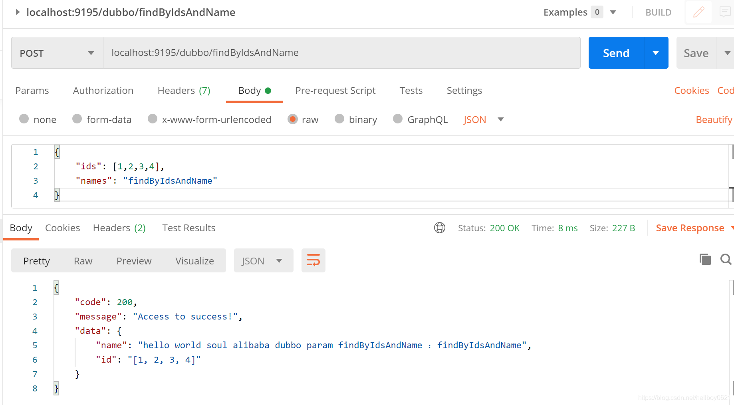The image size is (734, 405).
Task: Open the Save Response dropdown
Action: point(732,228)
